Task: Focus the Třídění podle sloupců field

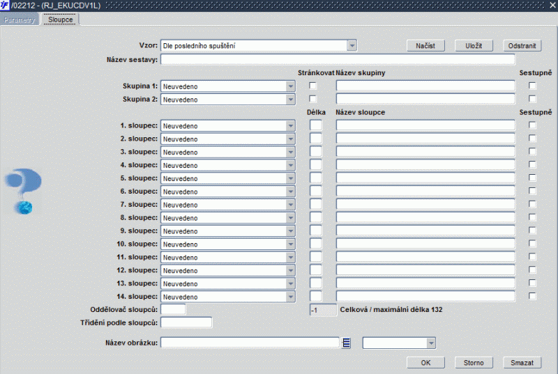Action: tap(186, 322)
